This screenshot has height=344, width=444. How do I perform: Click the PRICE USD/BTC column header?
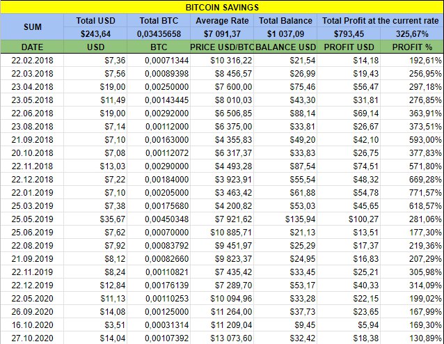222,47
